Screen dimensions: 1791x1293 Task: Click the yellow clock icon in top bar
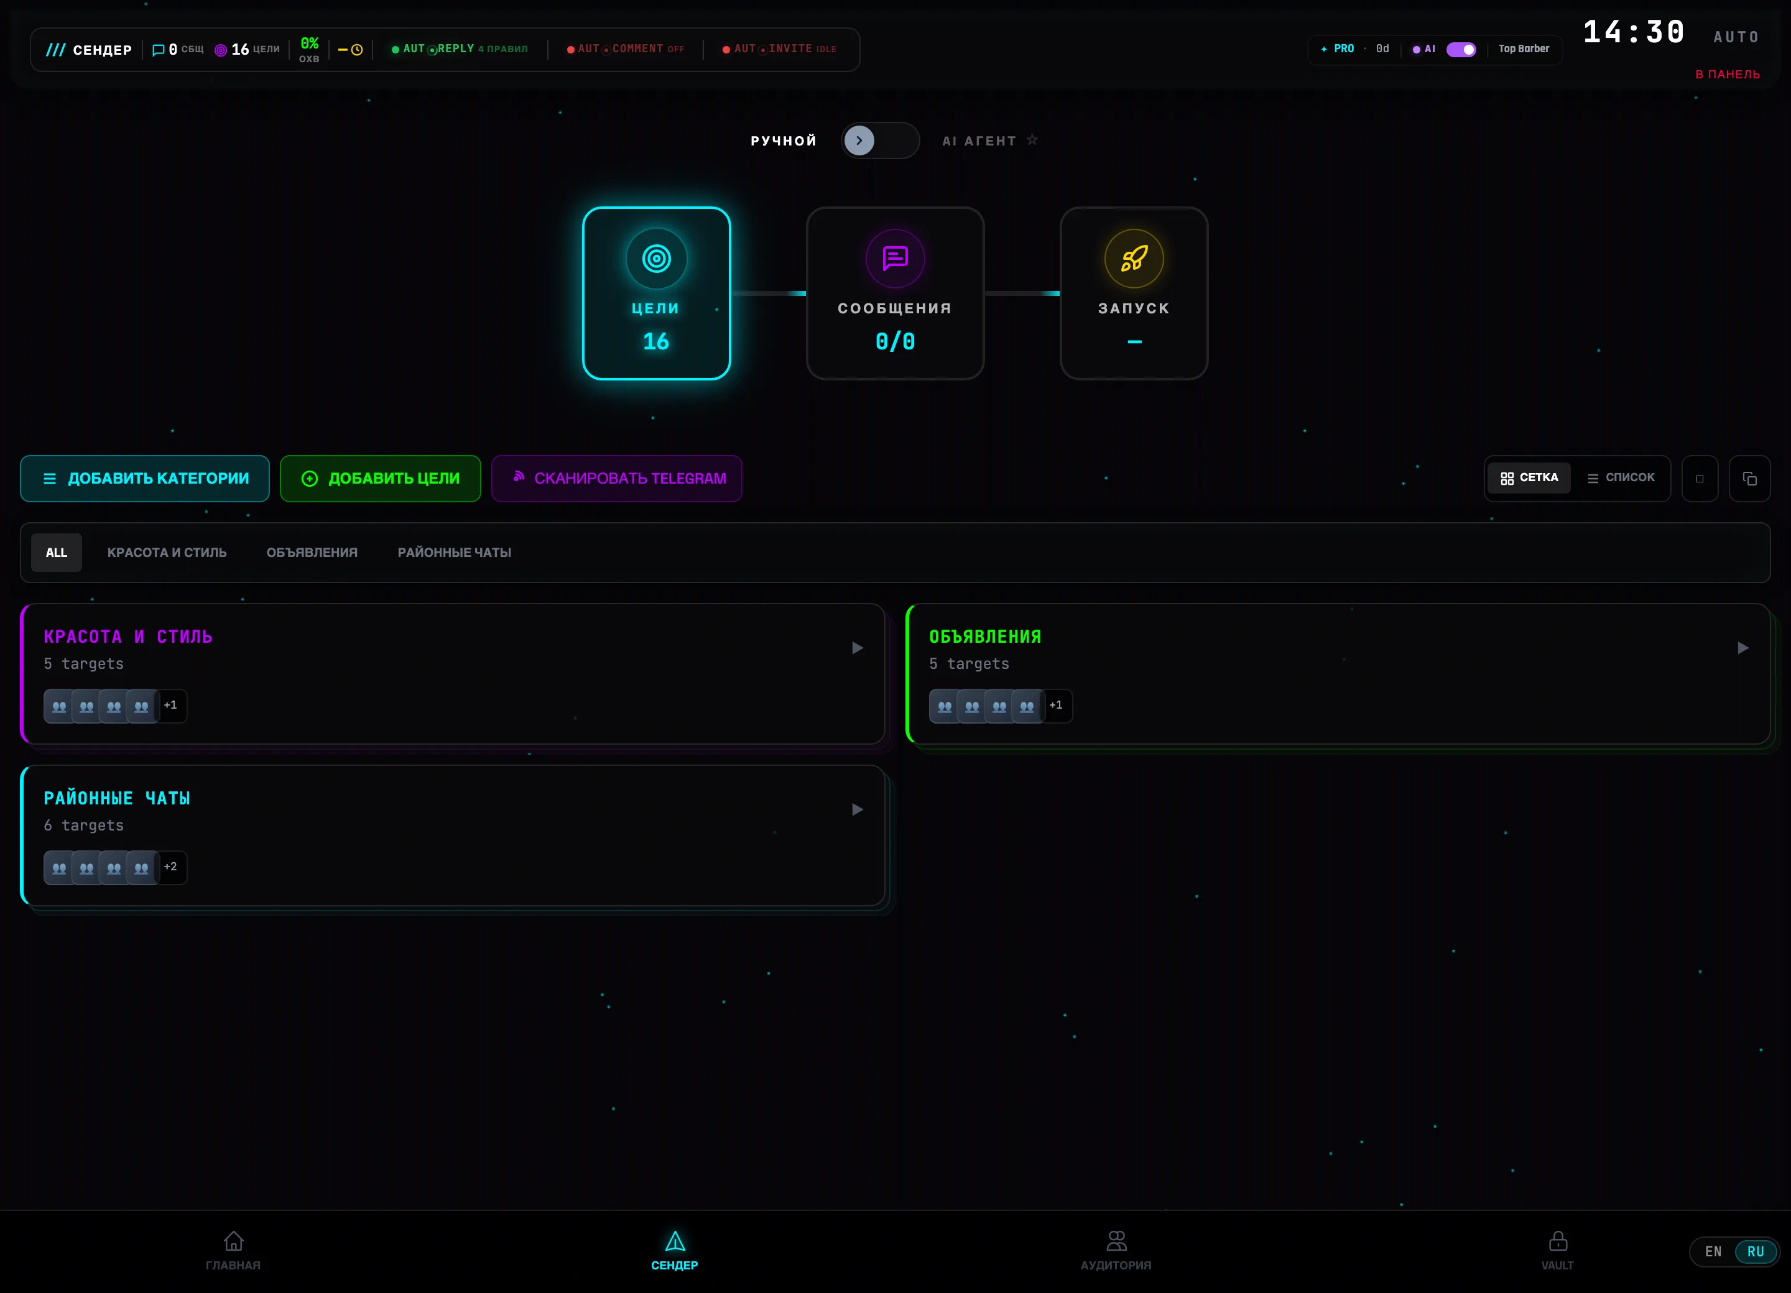point(357,50)
